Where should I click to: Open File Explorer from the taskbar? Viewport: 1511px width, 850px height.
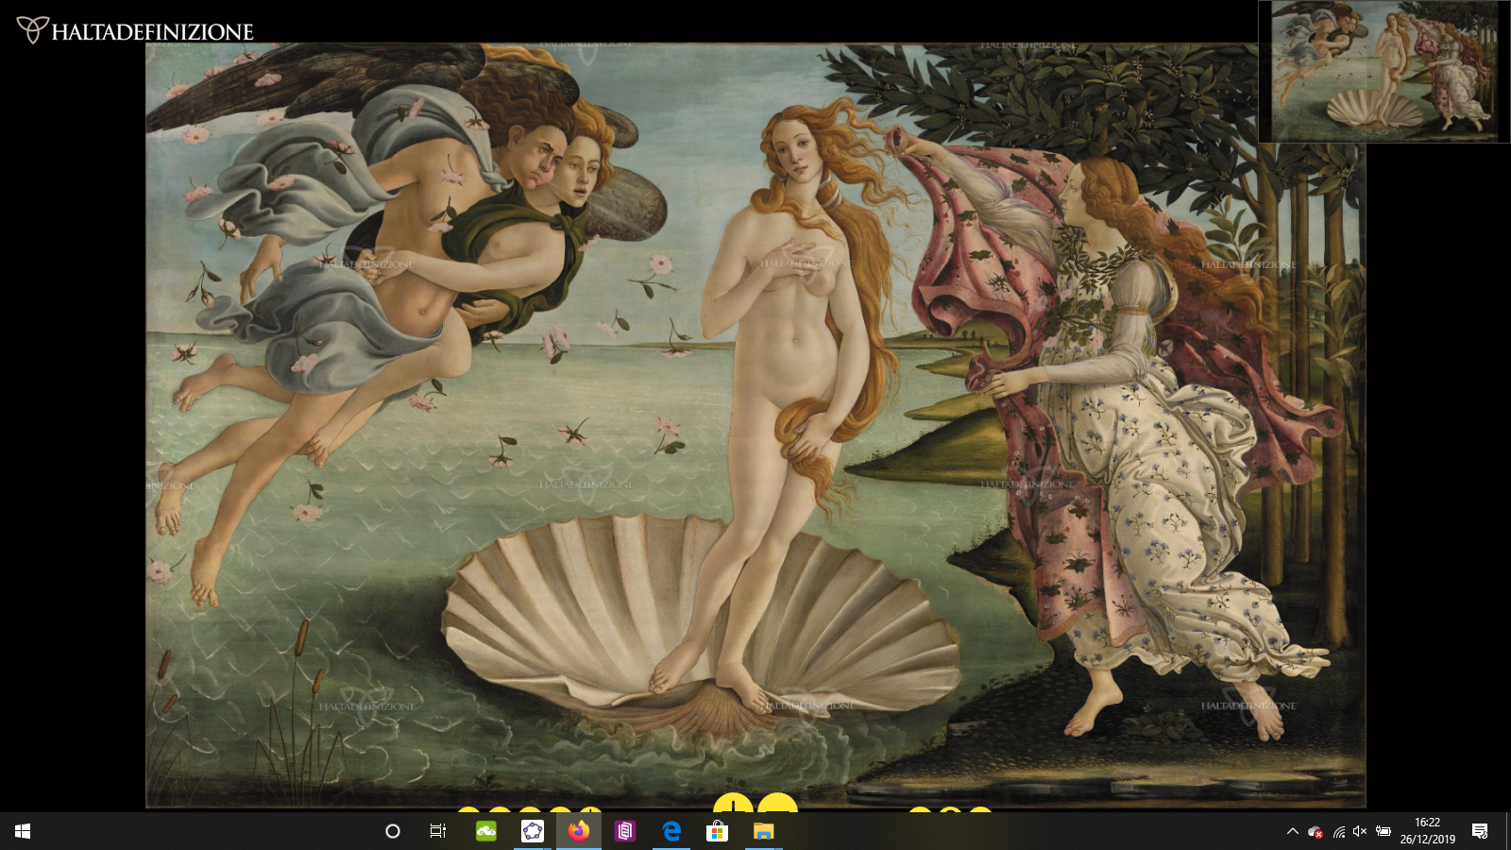tap(763, 831)
